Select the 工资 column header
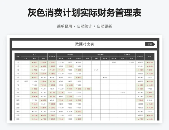Screen dimensions: 169x130 click(26, 58)
